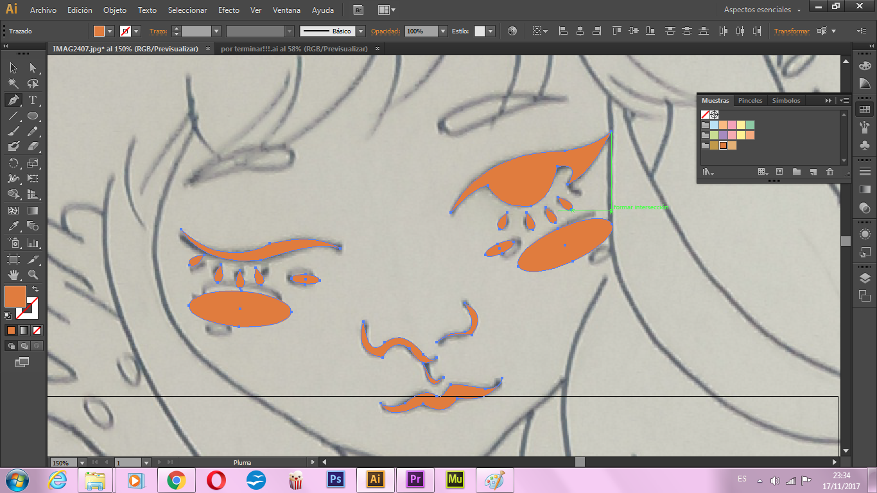Set paint mode to None button

tap(37, 331)
